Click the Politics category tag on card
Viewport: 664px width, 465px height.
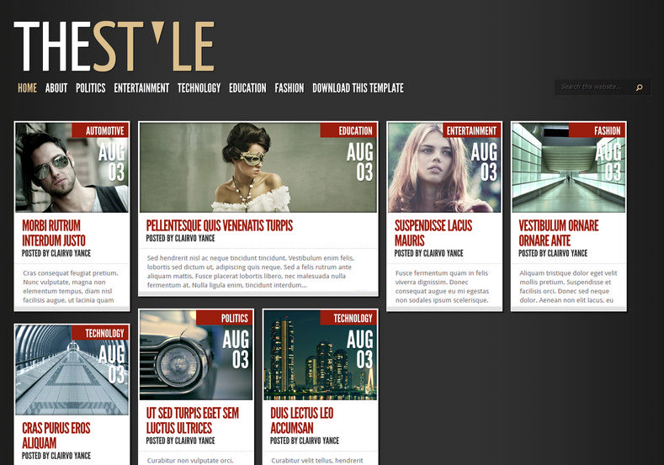(225, 318)
